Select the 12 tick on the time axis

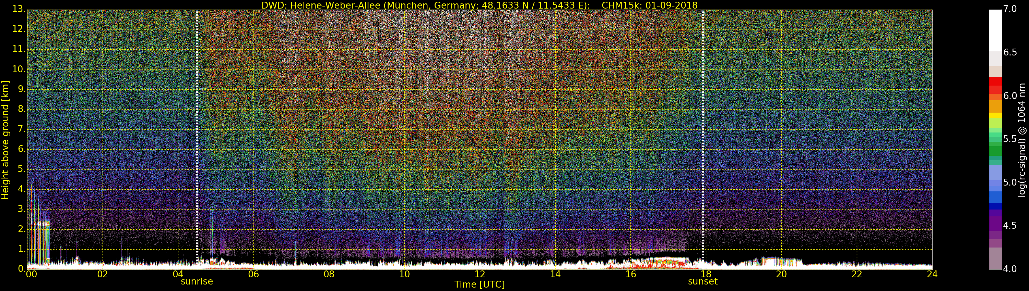tap(480, 274)
